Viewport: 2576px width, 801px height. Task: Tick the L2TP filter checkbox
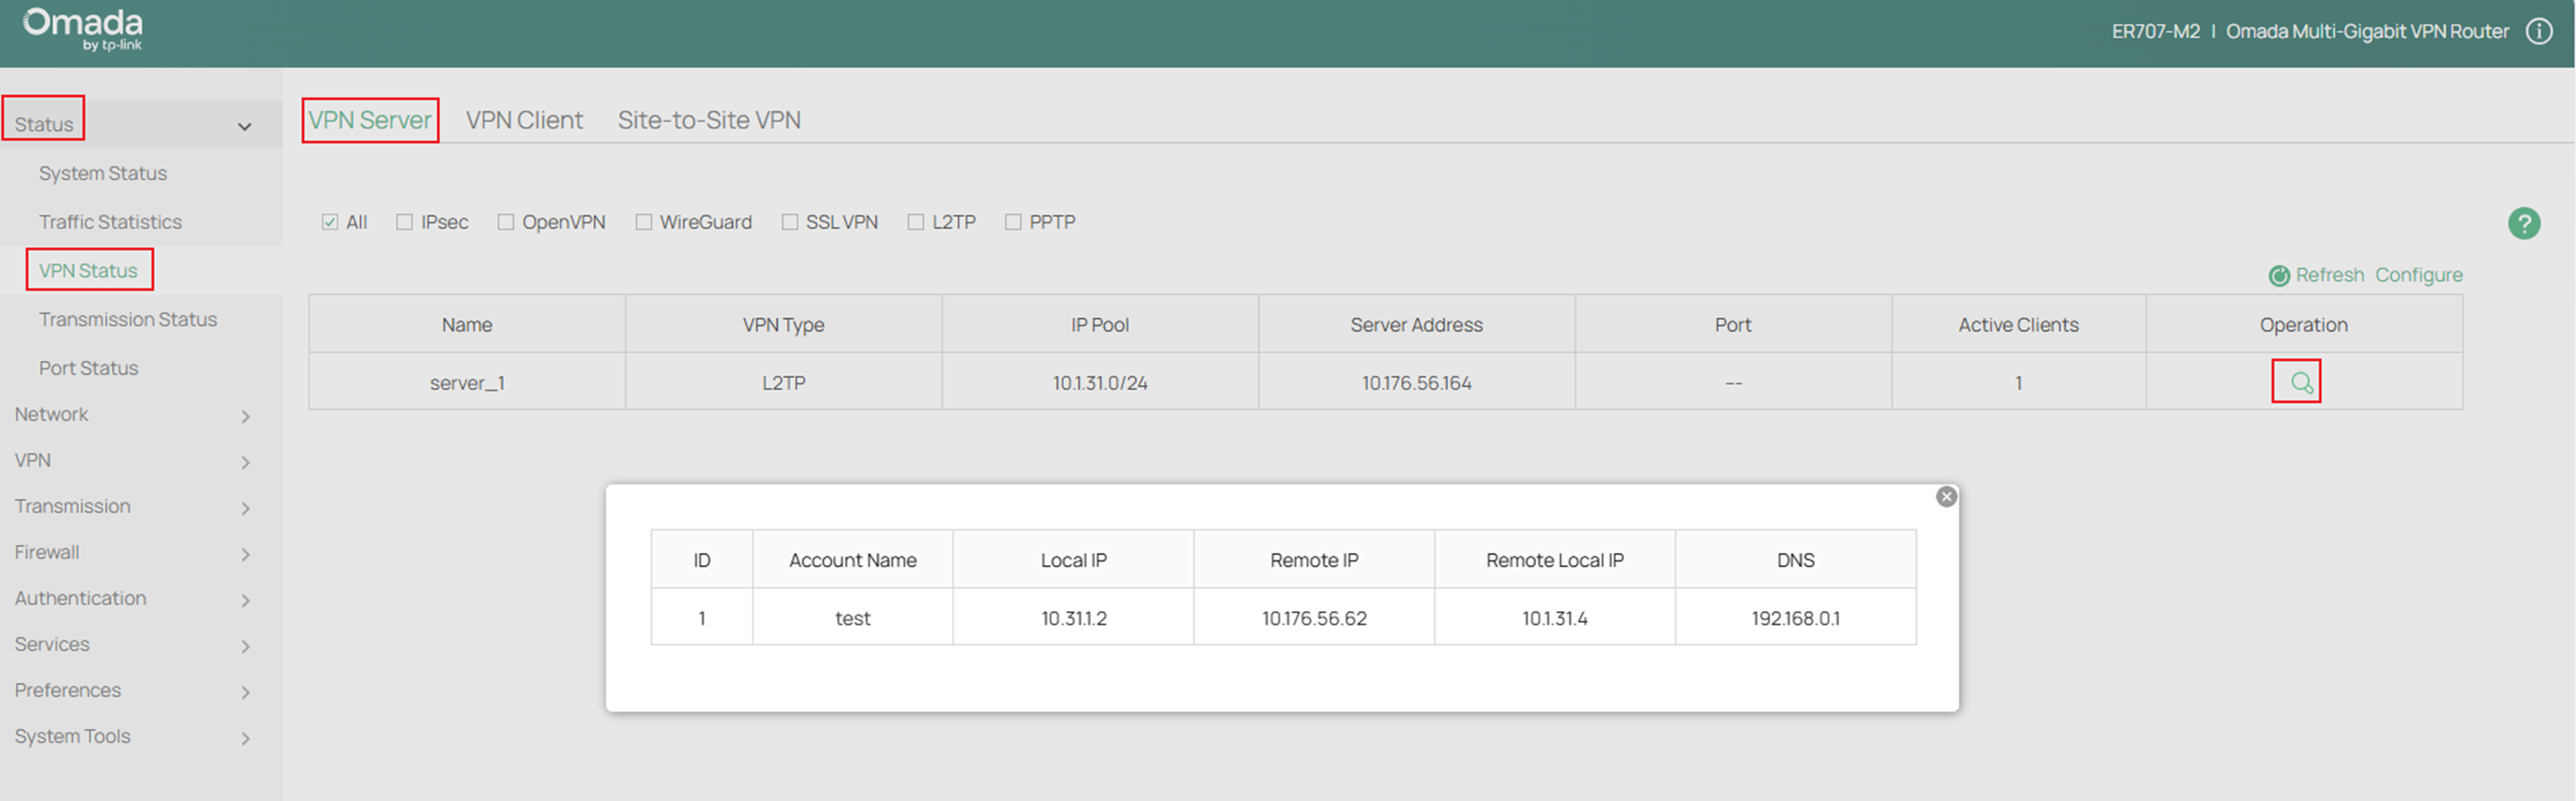(916, 222)
